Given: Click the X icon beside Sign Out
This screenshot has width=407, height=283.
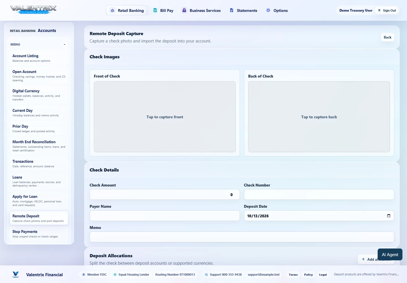Looking at the screenshot, I should [379, 10].
